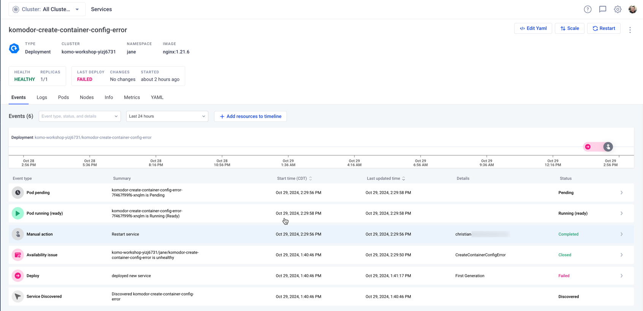Screen dimensions: 643x311
Task: Click the deployed new service summary
Action: tap(131, 276)
